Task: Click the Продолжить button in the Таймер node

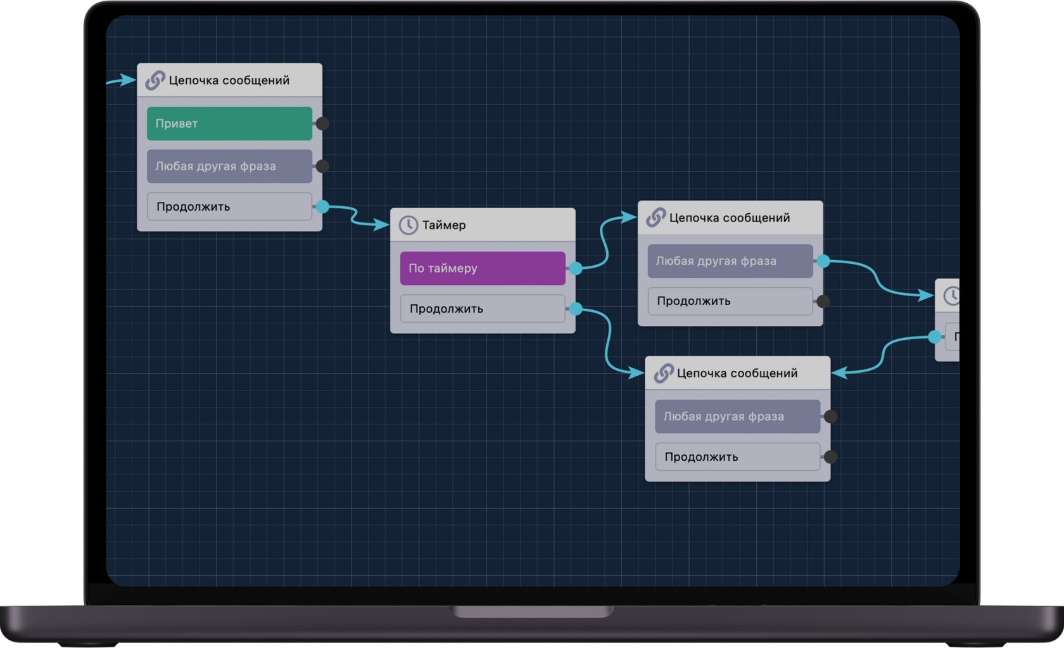Action: [x=482, y=308]
